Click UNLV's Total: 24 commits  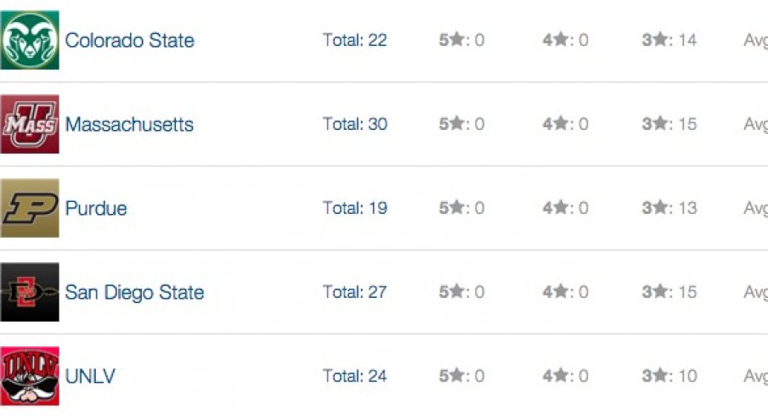point(355,376)
